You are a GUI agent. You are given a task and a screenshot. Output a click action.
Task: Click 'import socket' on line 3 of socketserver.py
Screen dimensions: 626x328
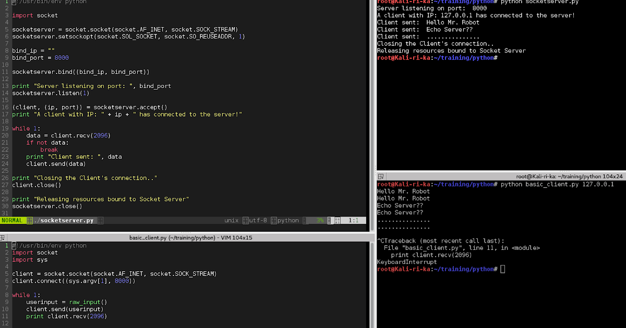pyautogui.click(x=35, y=16)
